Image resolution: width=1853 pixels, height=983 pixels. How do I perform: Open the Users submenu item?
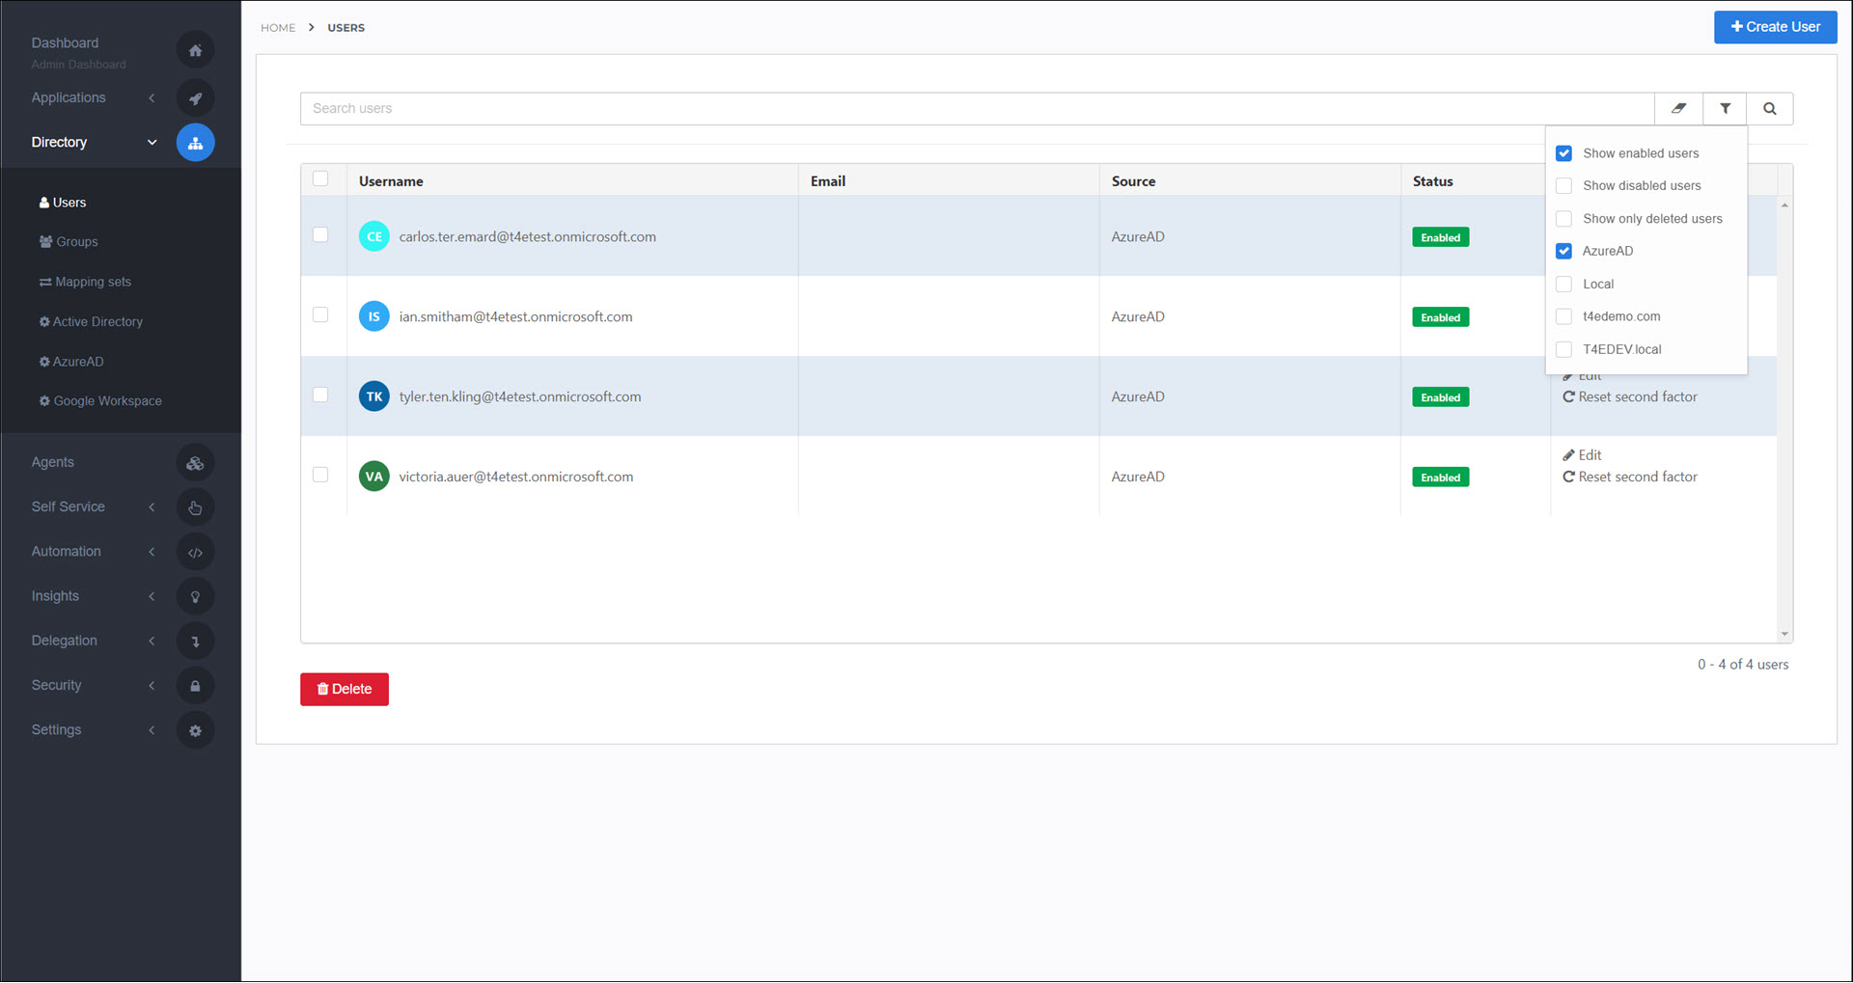(x=63, y=203)
